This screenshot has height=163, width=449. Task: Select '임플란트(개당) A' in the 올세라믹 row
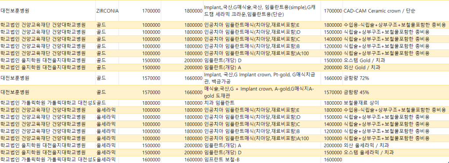pyautogui.click(x=262, y=145)
